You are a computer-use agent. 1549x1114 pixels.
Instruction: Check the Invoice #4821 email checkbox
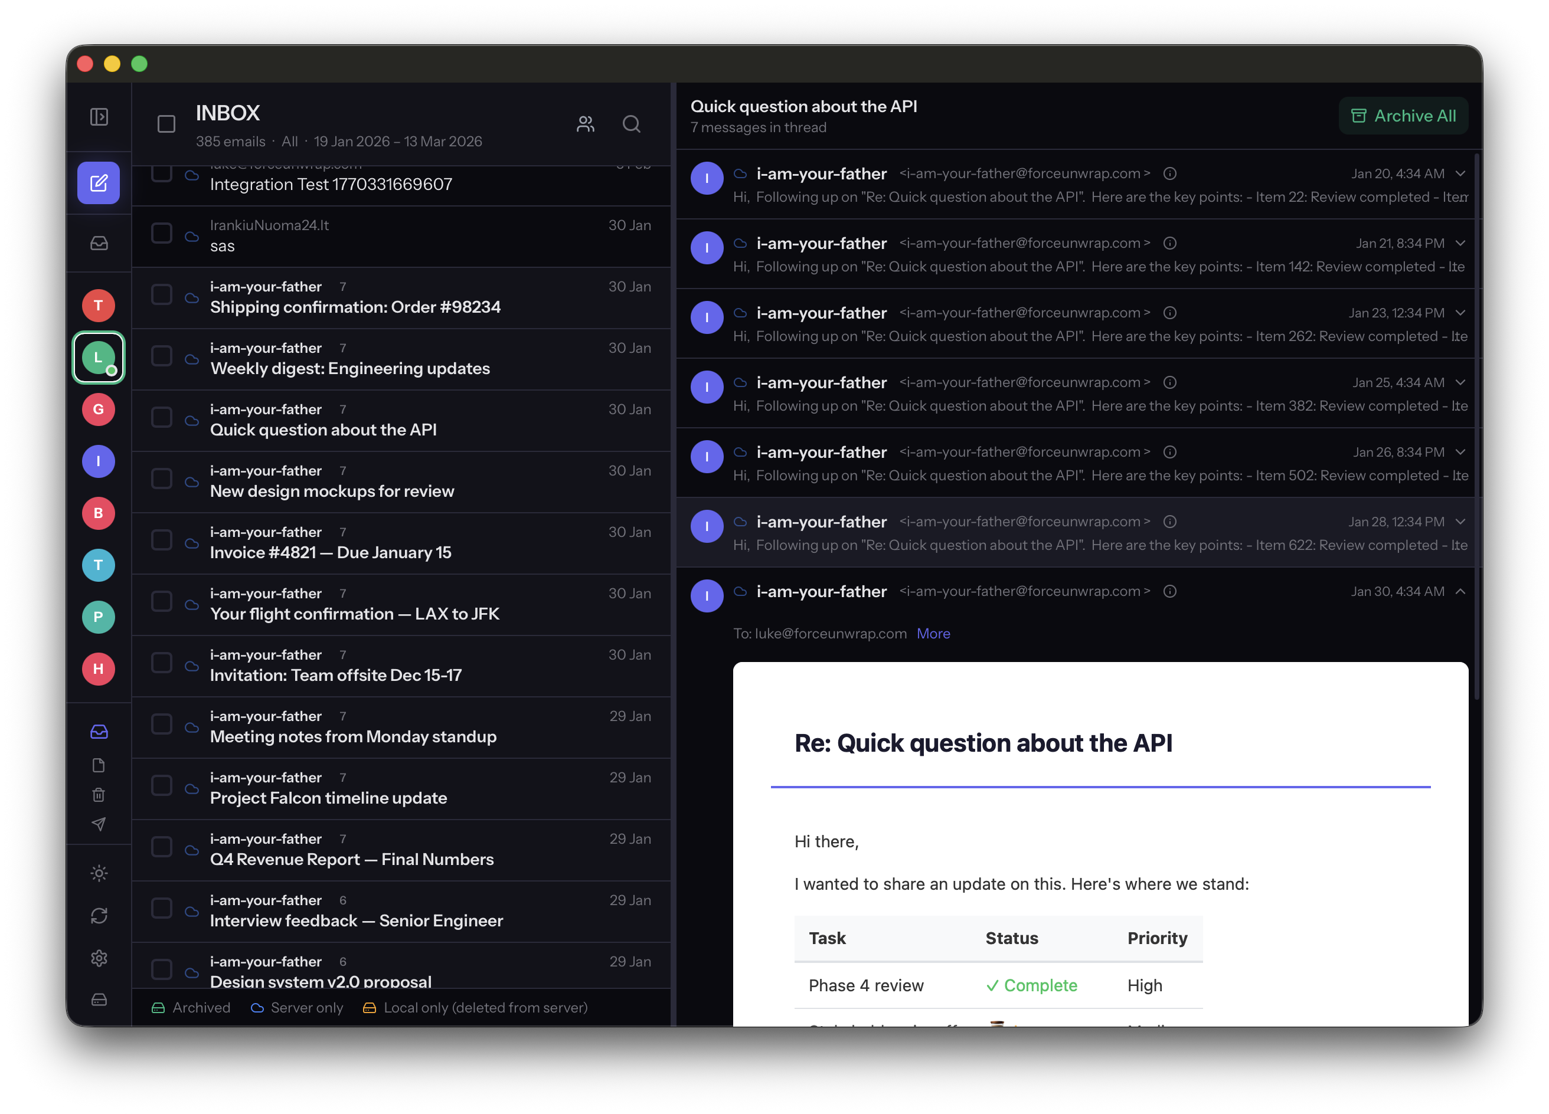click(x=161, y=539)
